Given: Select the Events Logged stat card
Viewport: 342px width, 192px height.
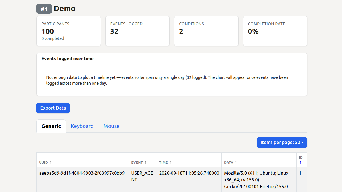Looking at the screenshot, I should point(137,31).
